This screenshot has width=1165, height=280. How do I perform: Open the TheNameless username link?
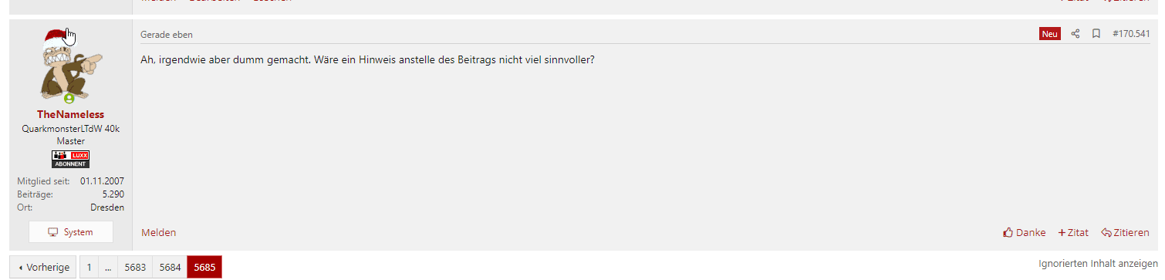[x=70, y=114]
